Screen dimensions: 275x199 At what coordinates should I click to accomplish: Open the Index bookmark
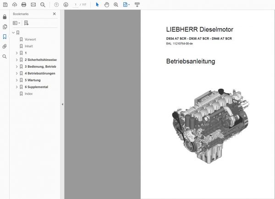pyautogui.click(x=28, y=94)
